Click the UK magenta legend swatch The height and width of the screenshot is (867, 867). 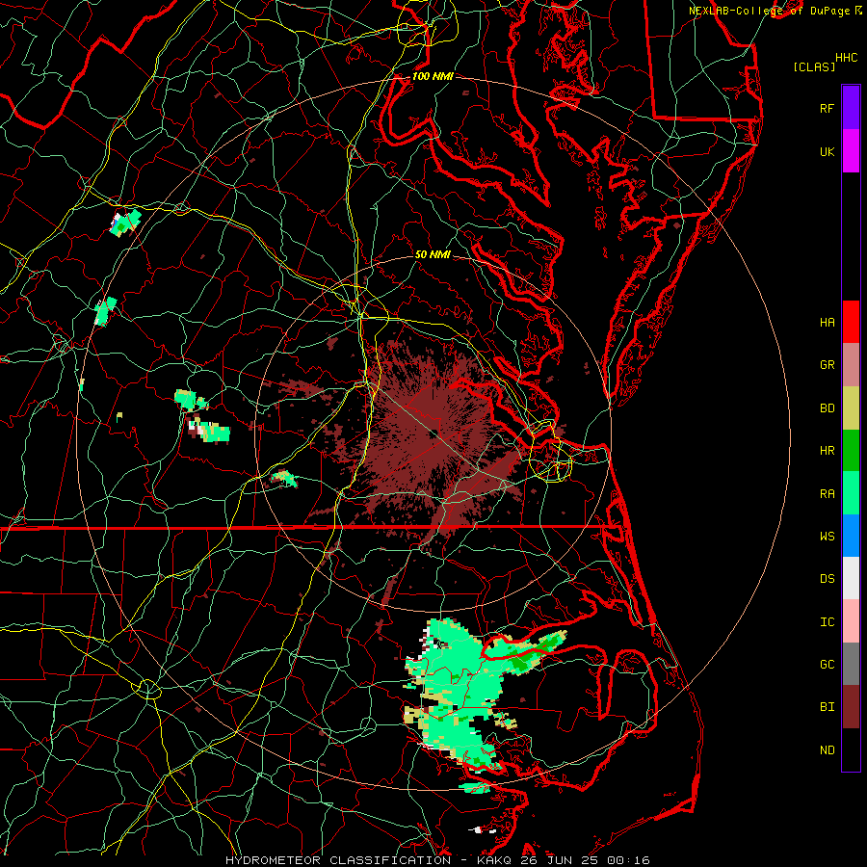(851, 151)
